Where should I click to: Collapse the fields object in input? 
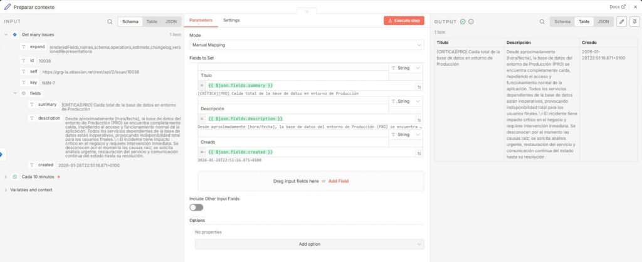coord(15,93)
